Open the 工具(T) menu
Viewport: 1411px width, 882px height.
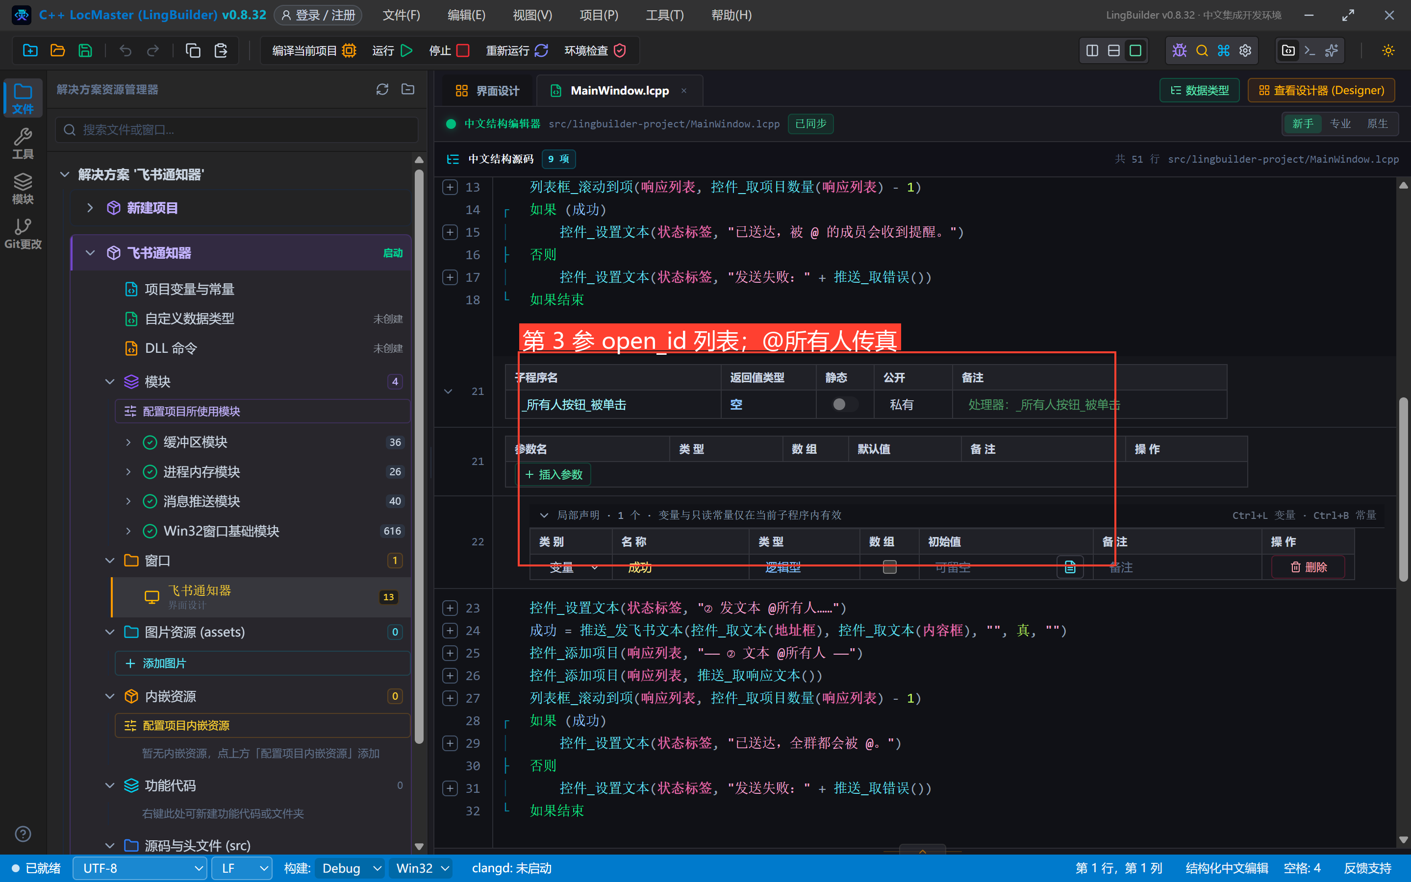[665, 15]
